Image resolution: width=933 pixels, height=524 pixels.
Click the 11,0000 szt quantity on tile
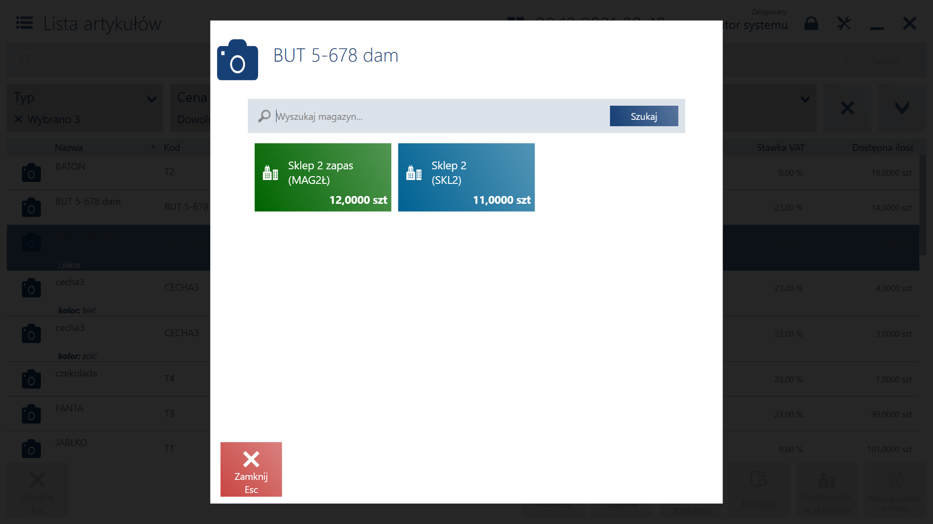[501, 200]
